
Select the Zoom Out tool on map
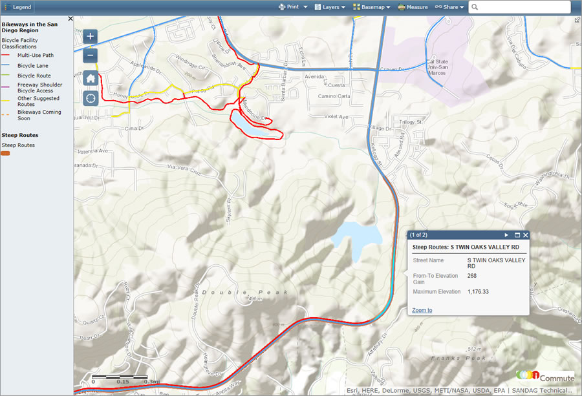tap(90, 56)
